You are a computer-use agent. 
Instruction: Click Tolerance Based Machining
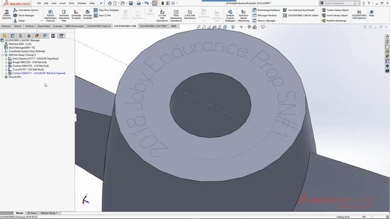244,16
